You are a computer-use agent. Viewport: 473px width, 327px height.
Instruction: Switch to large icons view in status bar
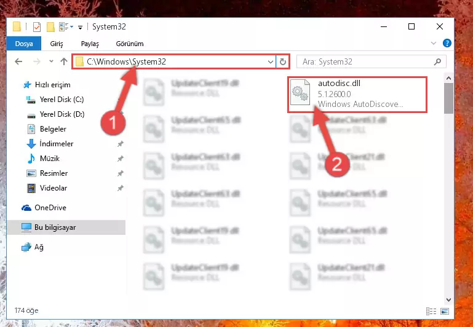coord(445,311)
